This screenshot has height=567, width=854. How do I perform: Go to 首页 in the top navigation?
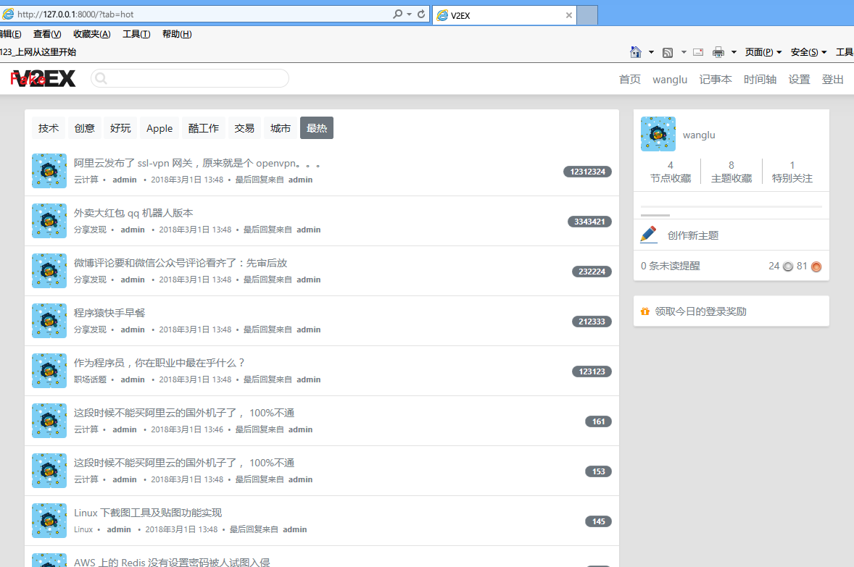click(x=629, y=80)
